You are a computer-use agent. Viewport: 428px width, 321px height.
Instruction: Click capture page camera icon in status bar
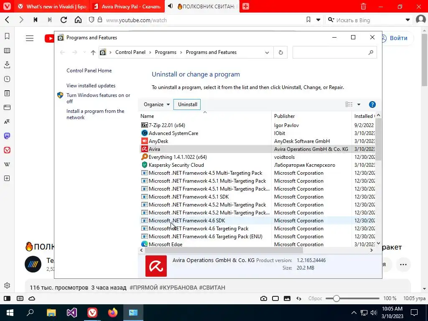[264, 298]
